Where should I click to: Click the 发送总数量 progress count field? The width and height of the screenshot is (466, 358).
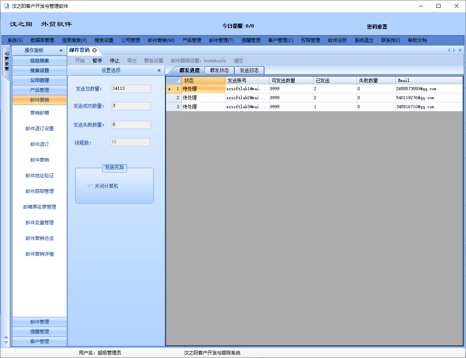(x=131, y=89)
